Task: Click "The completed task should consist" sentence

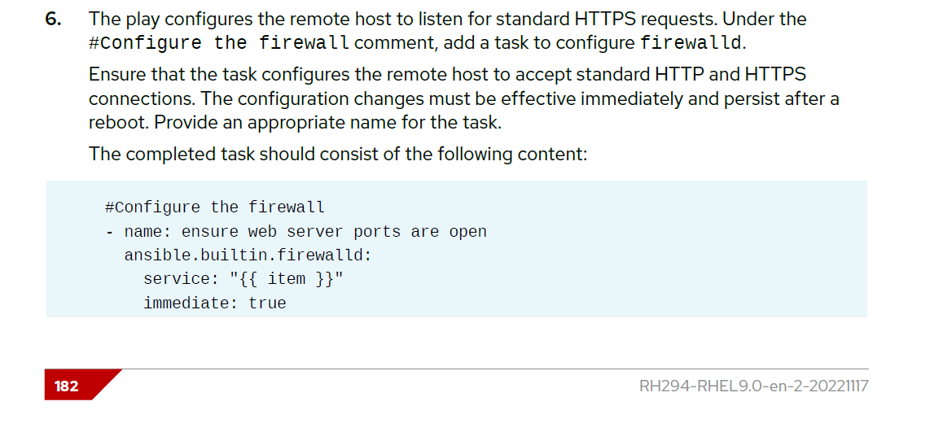Action: [337, 154]
